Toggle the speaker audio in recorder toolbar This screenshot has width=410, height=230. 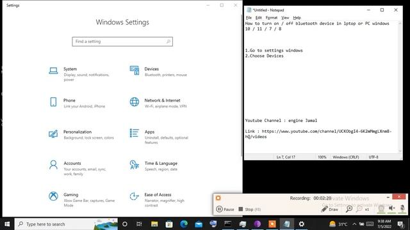tap(391, 208)
